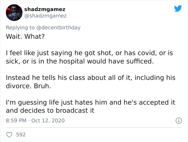
Task: Click the paragraph starting 'I feel like'
Action: (89, 57)
